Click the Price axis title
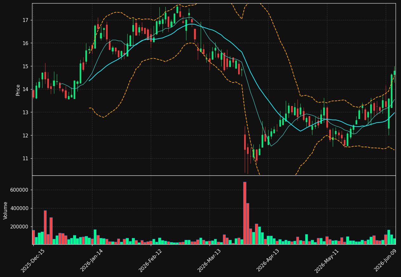 (18, 90)
